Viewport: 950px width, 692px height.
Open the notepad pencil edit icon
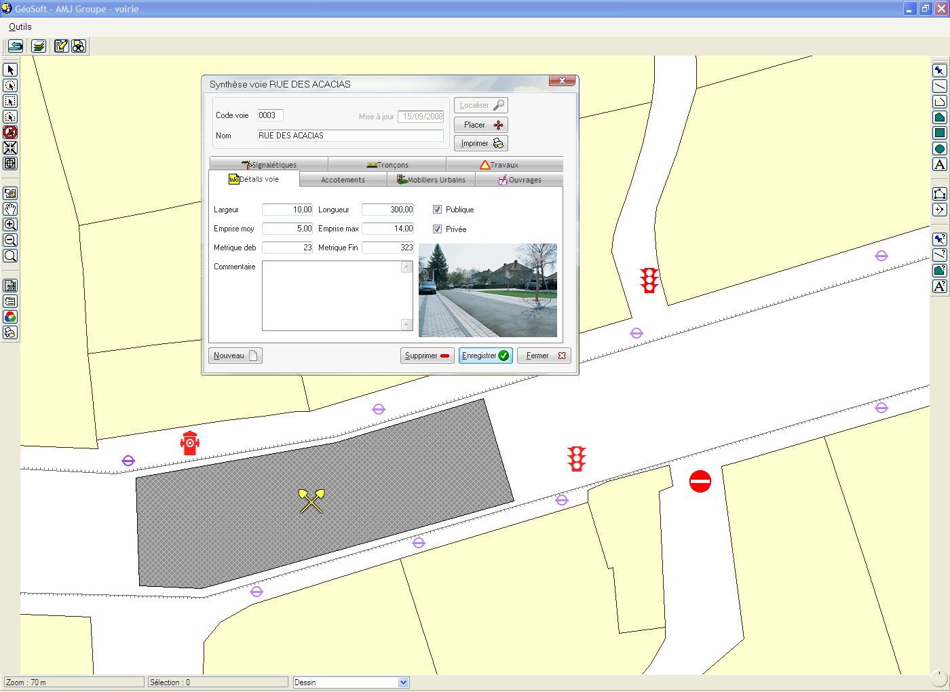[61, 46]
